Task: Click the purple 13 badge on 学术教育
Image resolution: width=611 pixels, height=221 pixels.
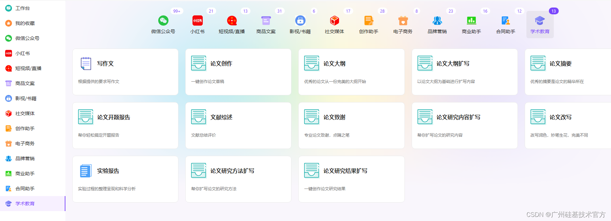Action: pos(553,11)
